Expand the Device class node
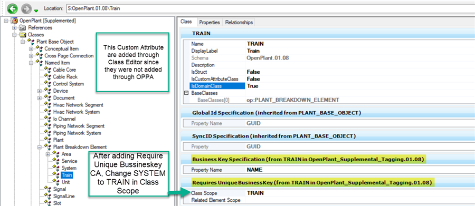 click(x=39, y=91)
